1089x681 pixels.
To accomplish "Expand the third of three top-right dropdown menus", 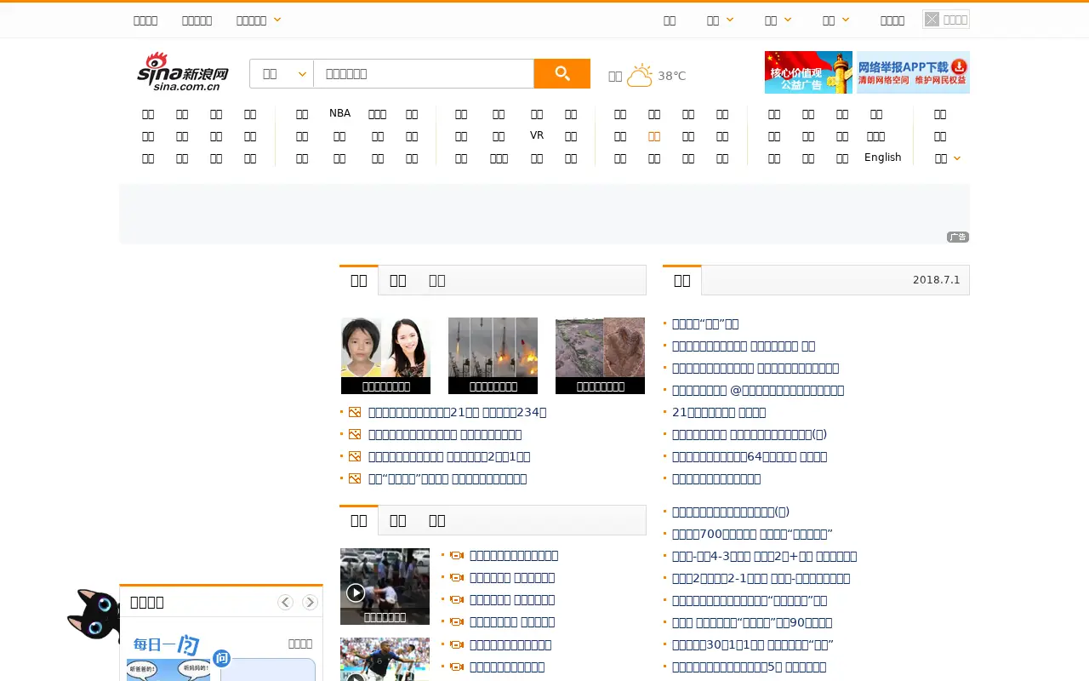I will coord(846,20).
